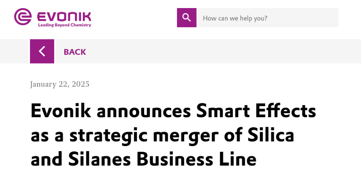Click the word Chemistry under the logo
This screenshot has width=361, height=181.
80,25
